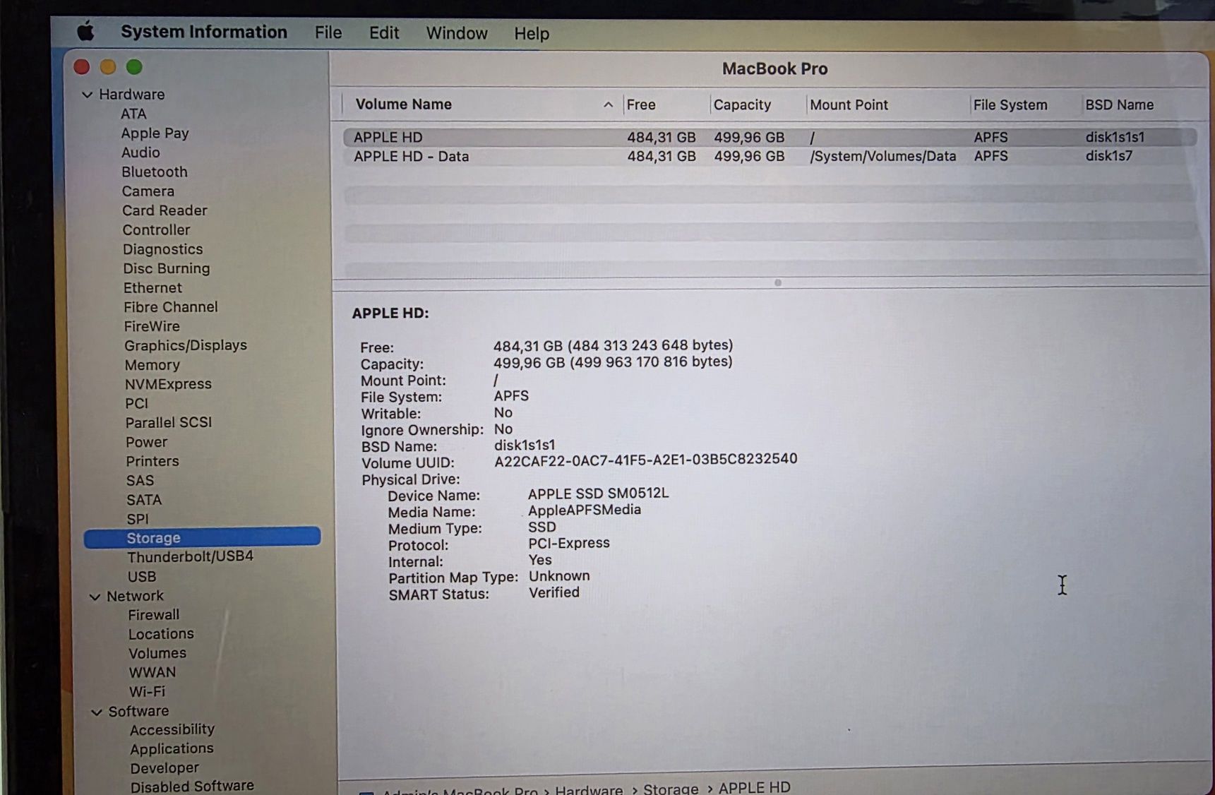The image size is (1215, 795).
Task: Close the window with the red button
Action: (82, 67)
